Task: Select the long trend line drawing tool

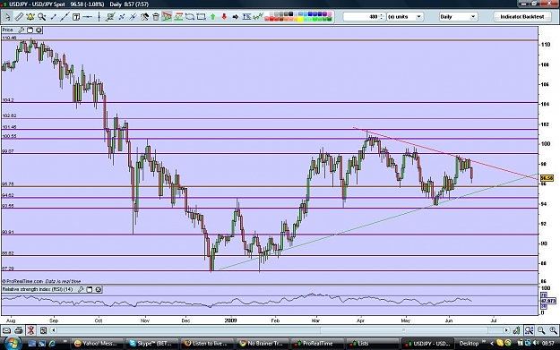Action: 65,17
